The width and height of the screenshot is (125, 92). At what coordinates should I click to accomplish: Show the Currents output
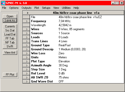[10, 26]
